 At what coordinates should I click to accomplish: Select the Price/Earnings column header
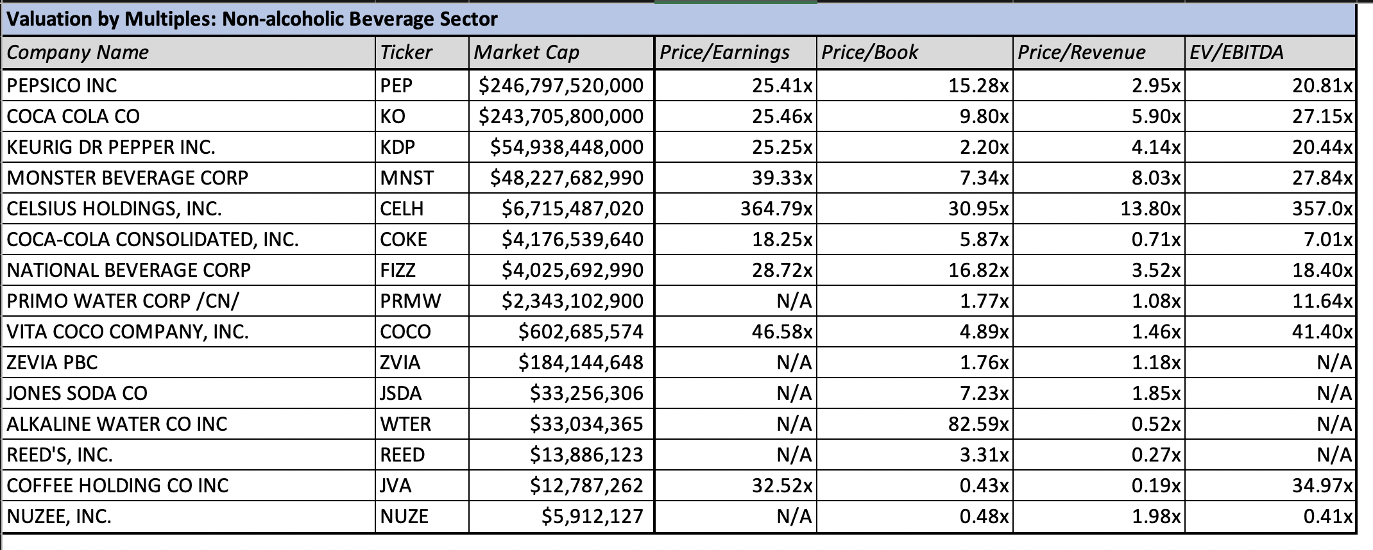[736, 53]
